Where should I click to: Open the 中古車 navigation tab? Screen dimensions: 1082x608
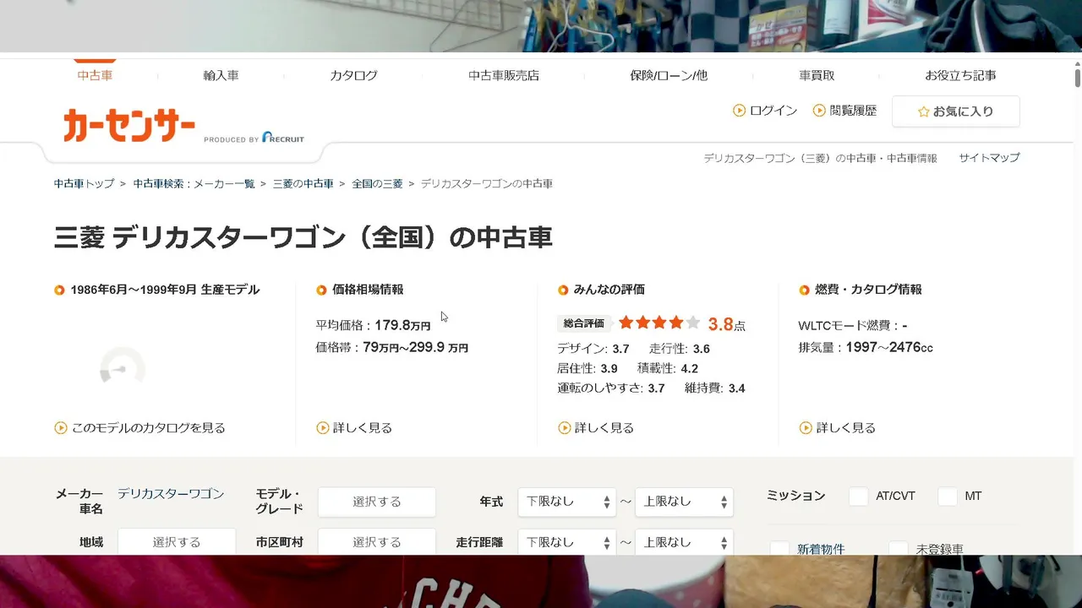coord(95,75)
